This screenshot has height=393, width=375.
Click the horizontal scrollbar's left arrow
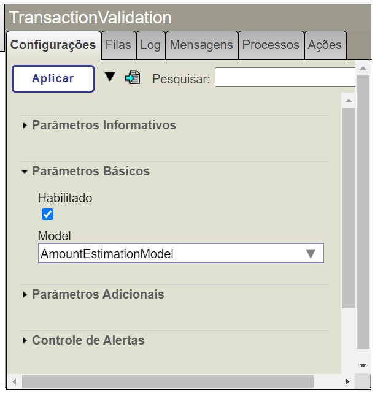click(x=14, y=381)
